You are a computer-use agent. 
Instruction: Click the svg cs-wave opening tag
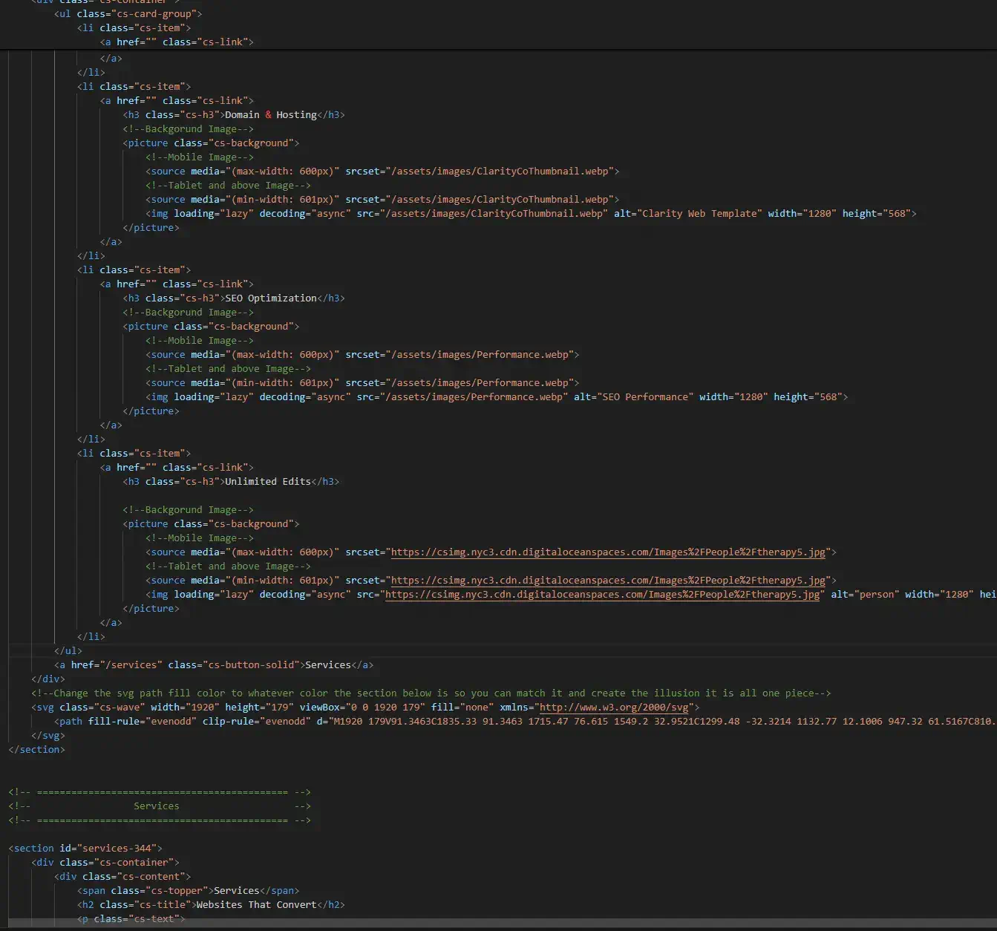(x=89, y=708)
